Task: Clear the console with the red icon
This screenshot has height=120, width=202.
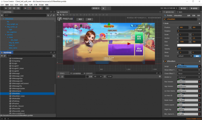Action: [58, 77]
